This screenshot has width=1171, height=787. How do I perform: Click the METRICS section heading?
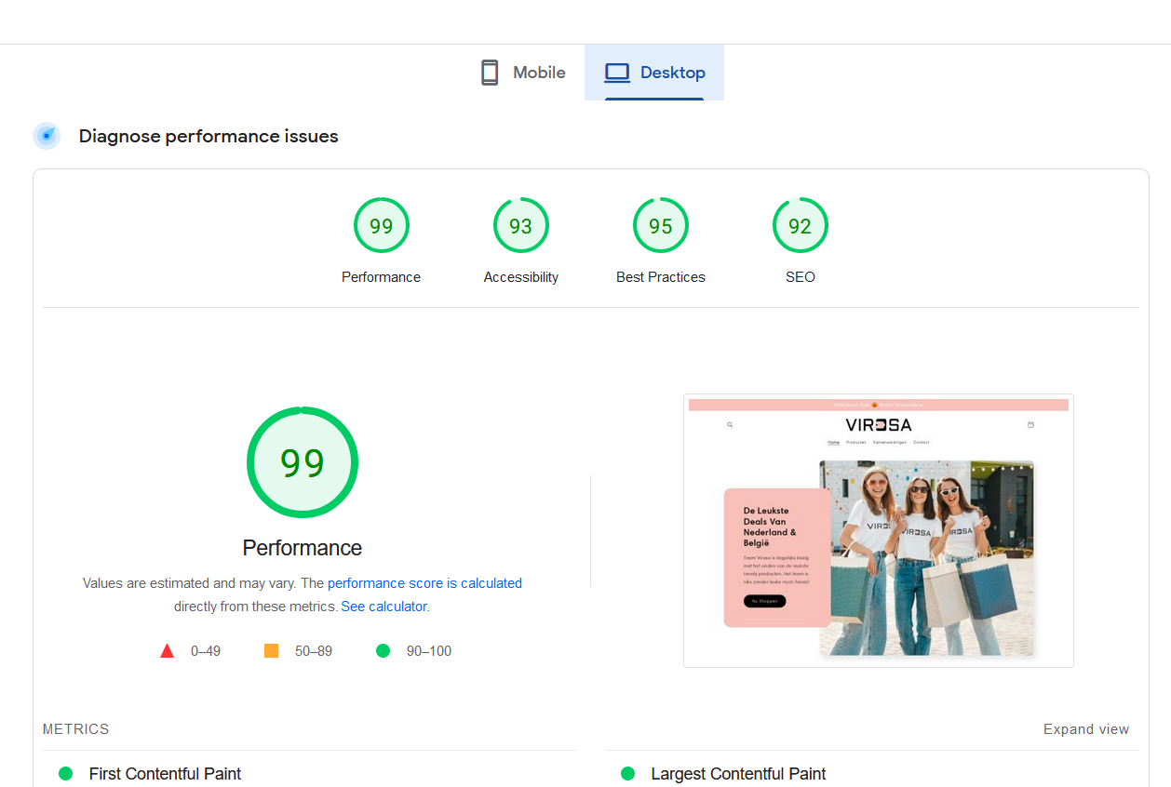tap(76, 729)
